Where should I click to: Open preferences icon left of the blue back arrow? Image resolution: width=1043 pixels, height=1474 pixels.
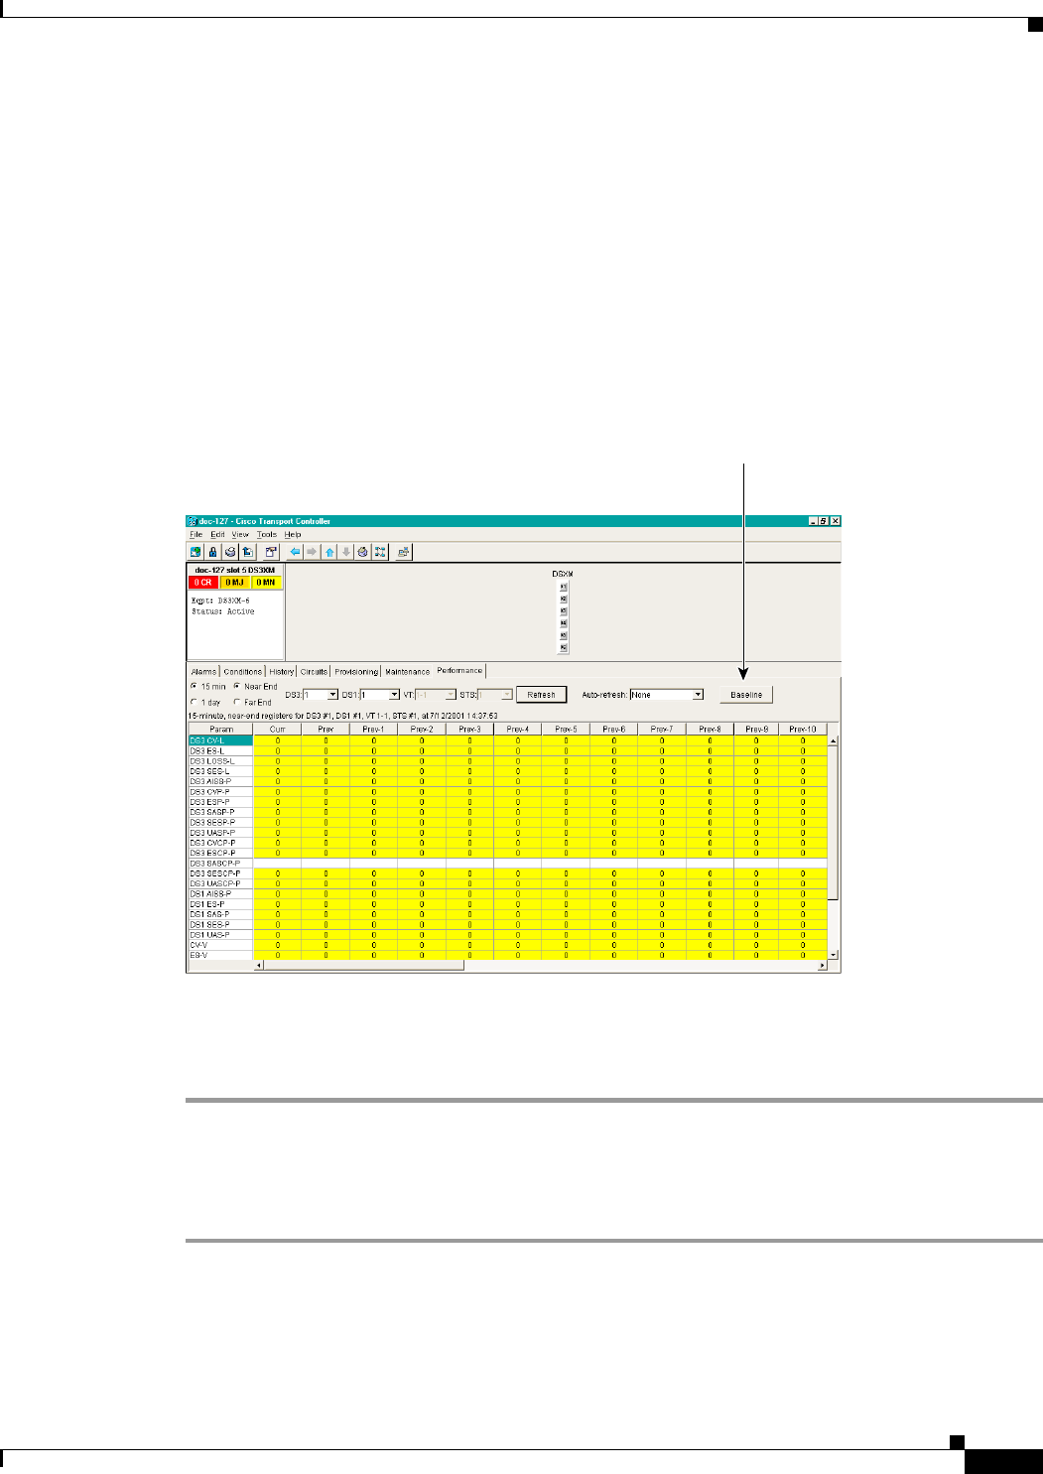271,552
